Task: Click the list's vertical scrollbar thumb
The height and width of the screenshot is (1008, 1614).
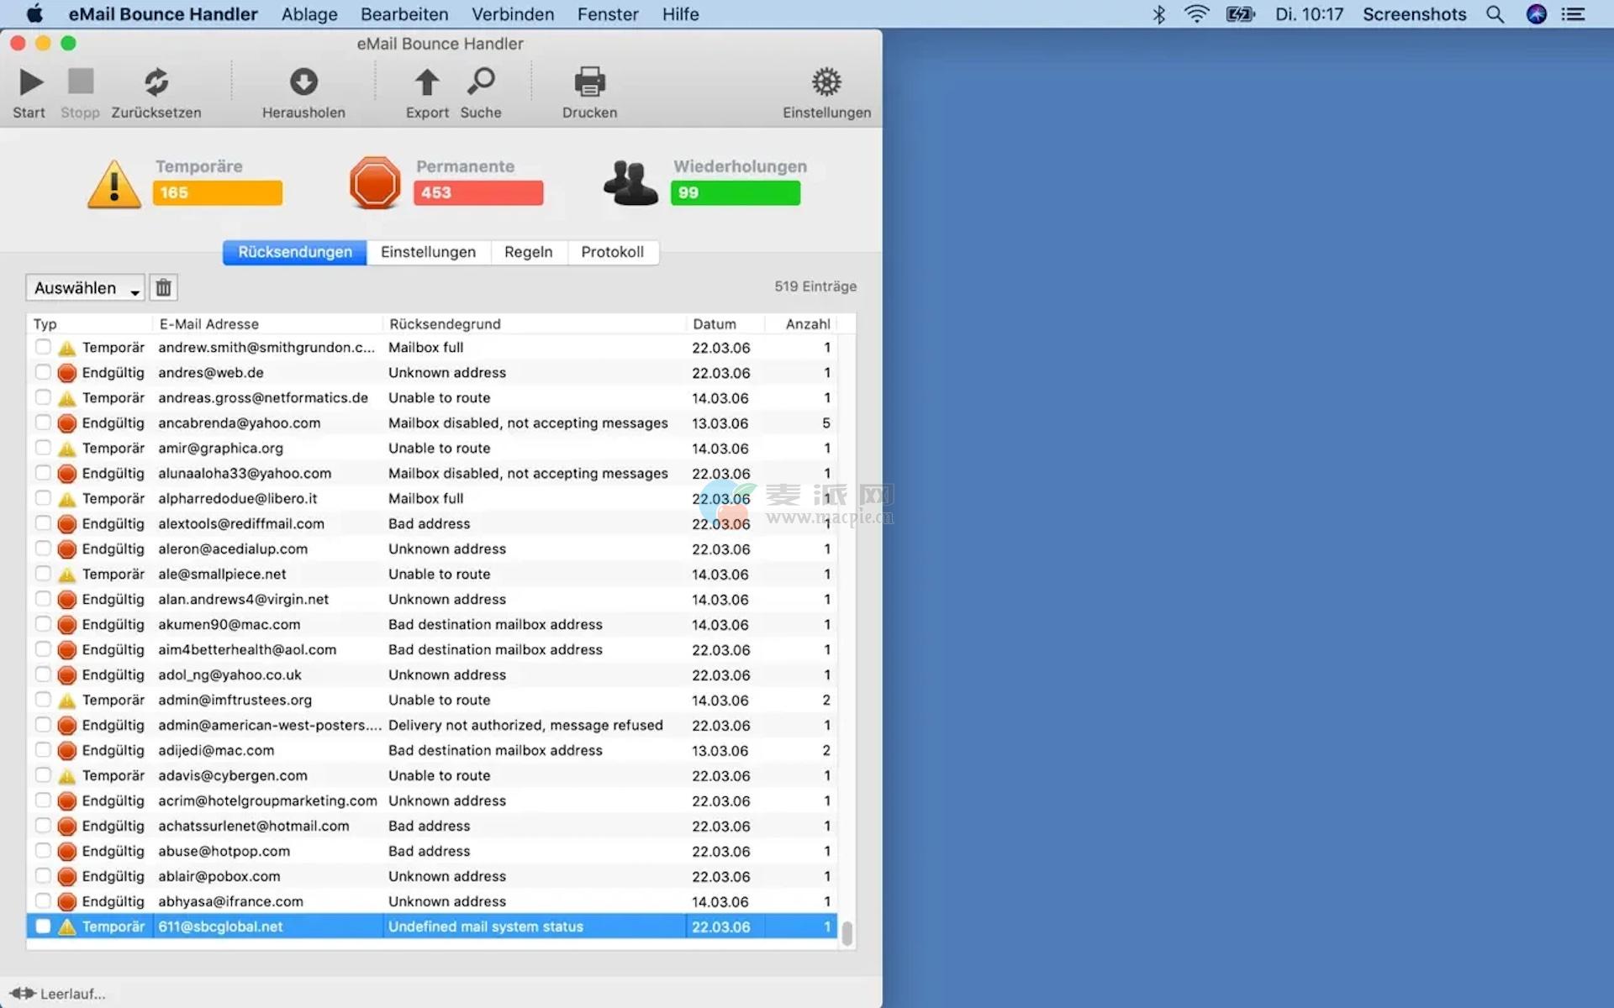Action: coord(847,932)
